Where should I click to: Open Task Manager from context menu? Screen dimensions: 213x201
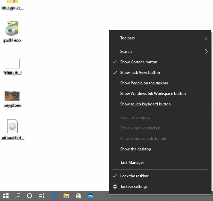(x=132, y=163)
